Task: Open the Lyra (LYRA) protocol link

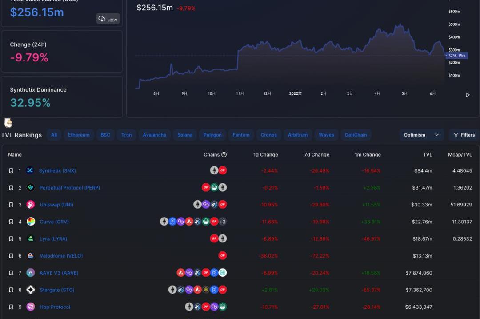Action: [x=53, y=239]
